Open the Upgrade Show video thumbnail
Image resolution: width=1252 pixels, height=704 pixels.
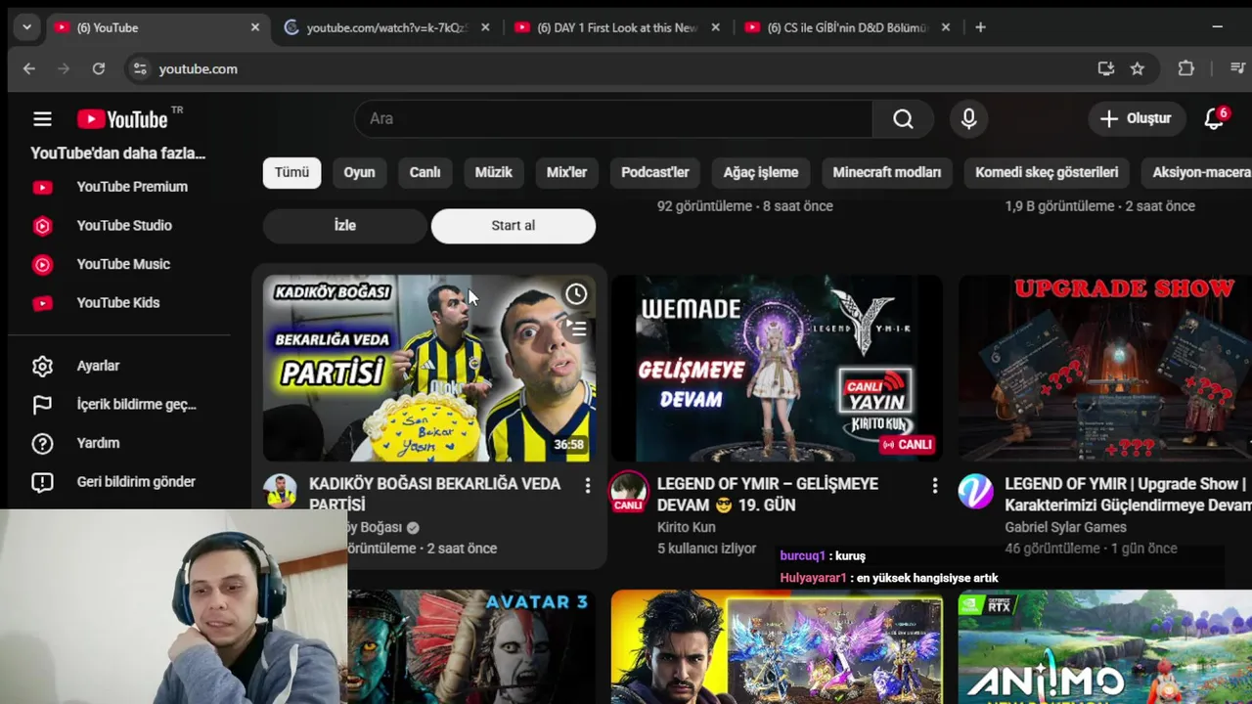coord(1105,368)
